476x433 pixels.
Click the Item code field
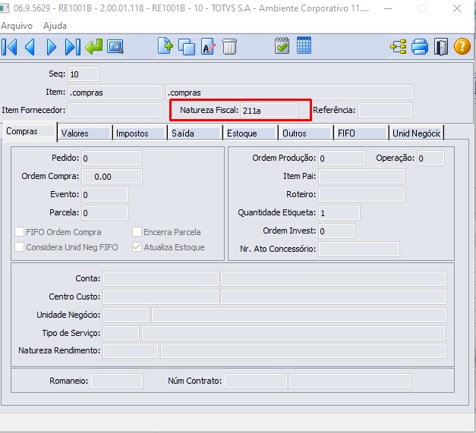click(115, 93)
